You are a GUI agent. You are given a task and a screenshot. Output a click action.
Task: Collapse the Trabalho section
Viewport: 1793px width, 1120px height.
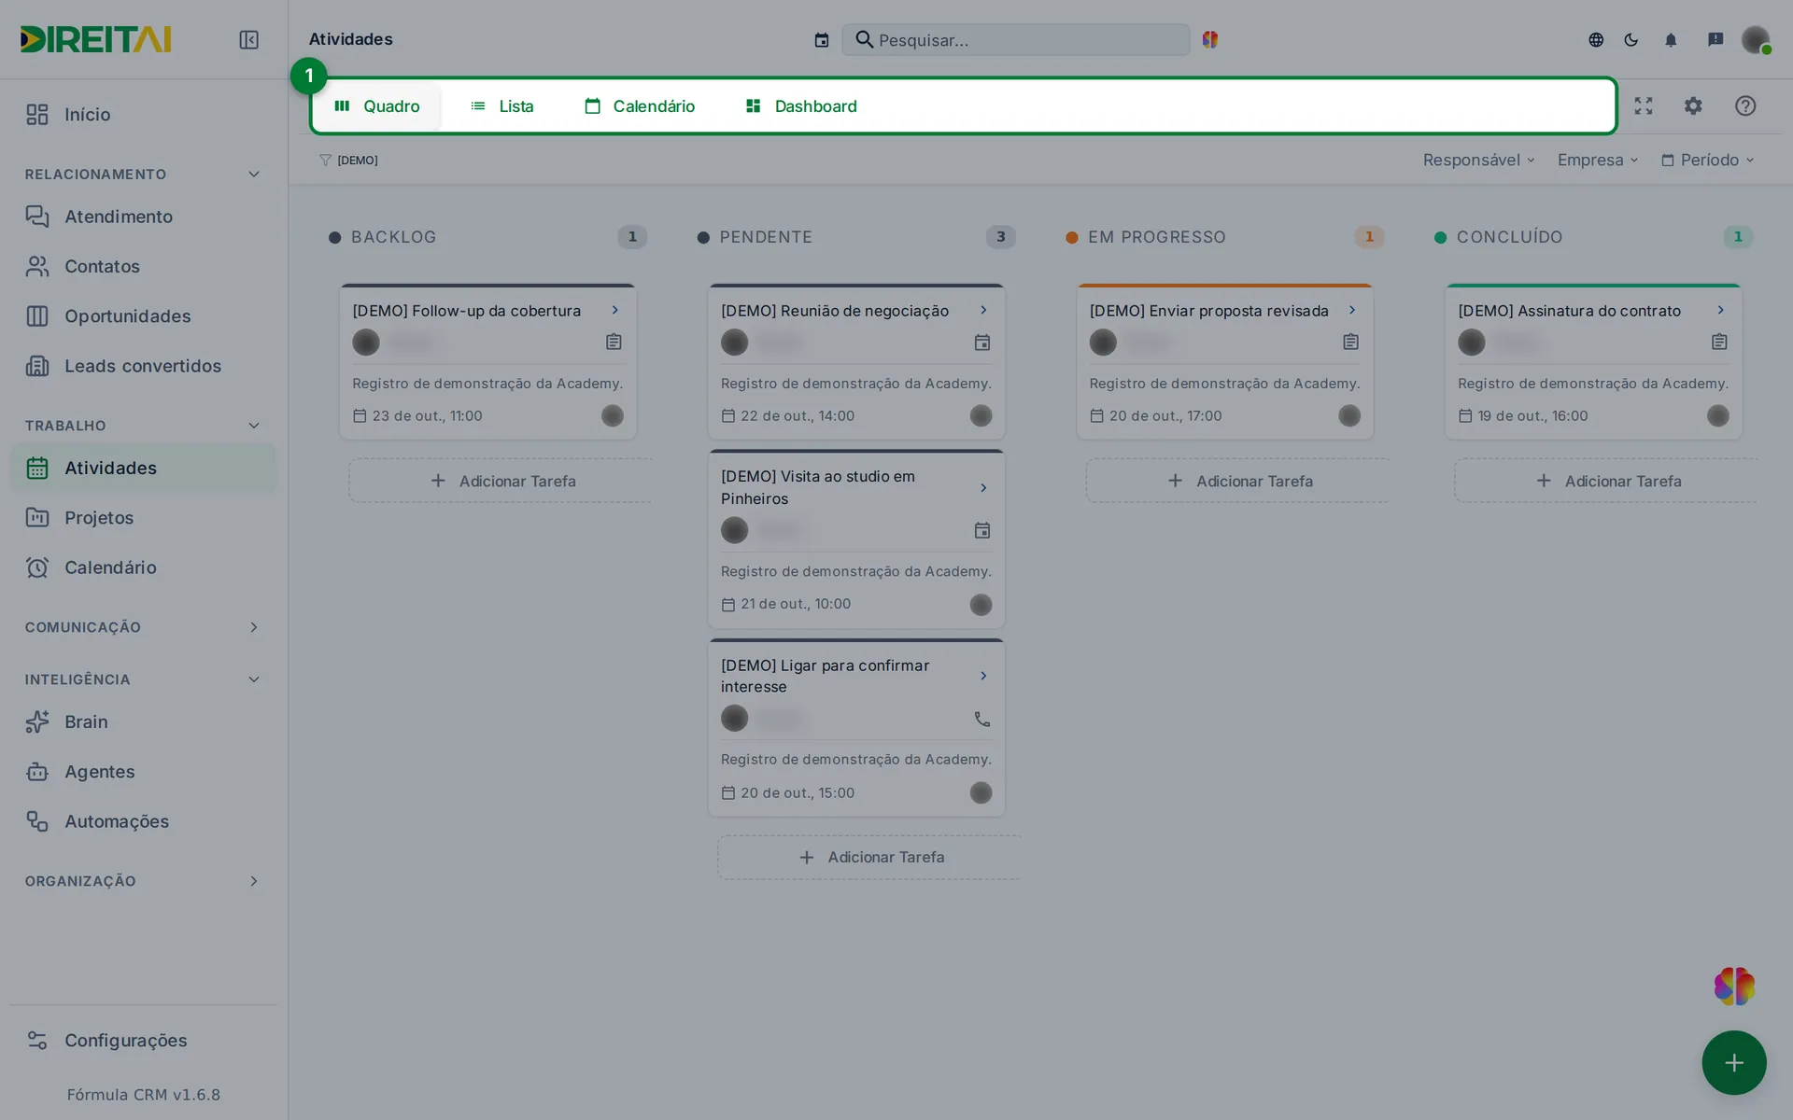coord(254,426)
